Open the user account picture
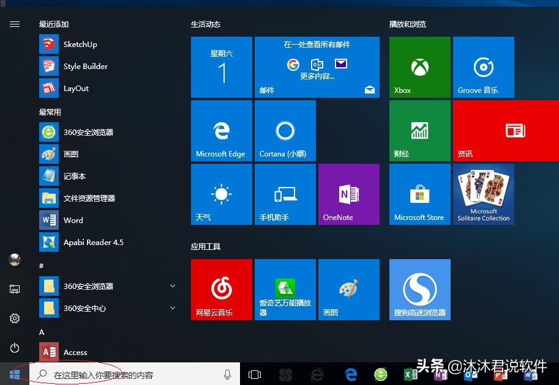Image resolution: width=559 pixels, height=385 pixels. (x=15, y=260)
